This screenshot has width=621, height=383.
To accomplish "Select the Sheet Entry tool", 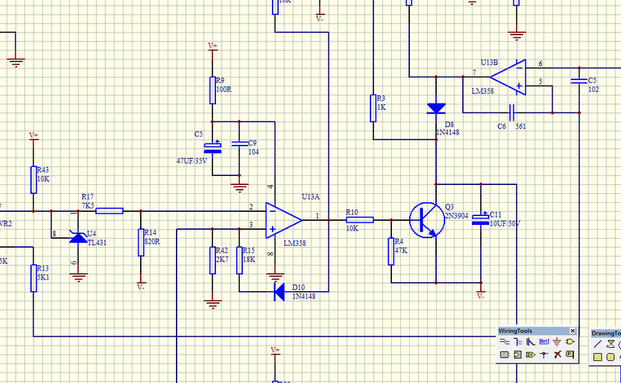I will [517, 355].
